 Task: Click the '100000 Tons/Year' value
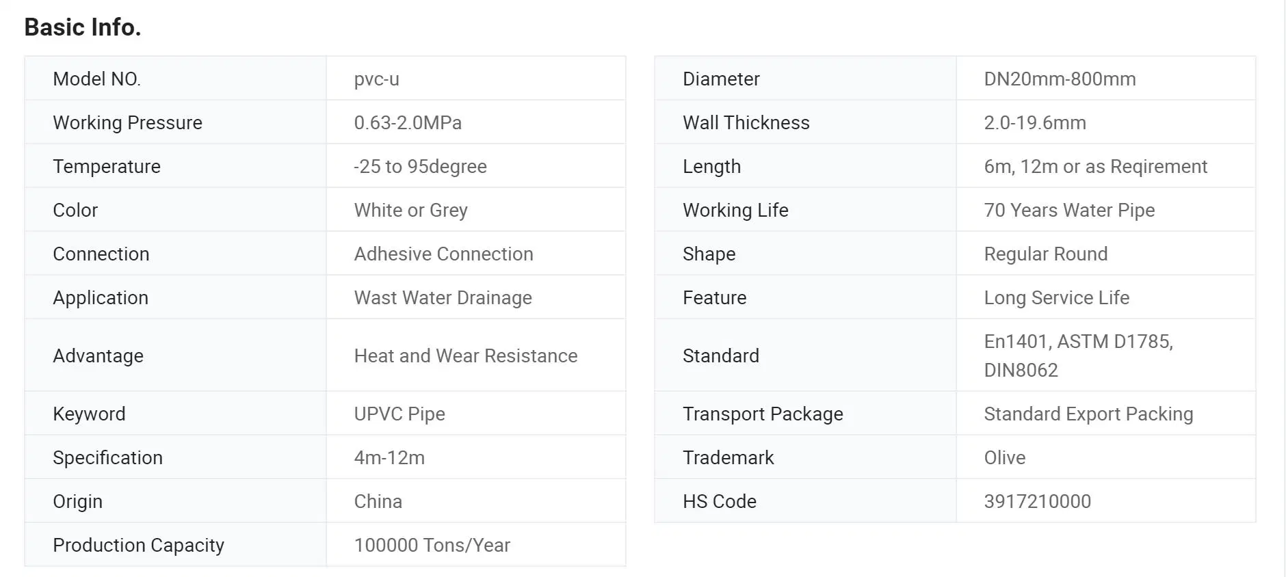tap(432, 545)
